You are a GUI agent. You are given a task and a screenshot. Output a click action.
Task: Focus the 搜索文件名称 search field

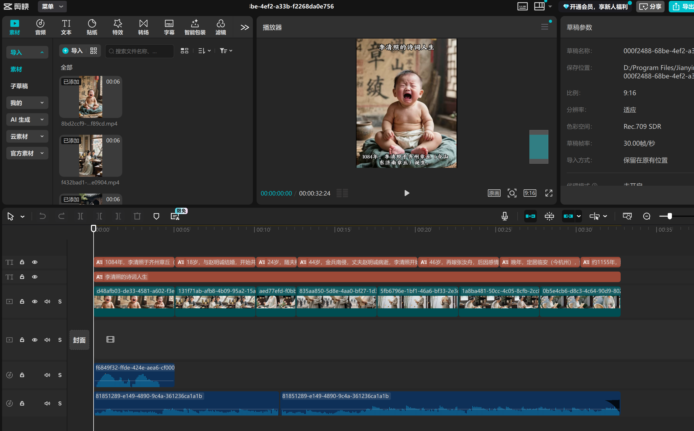pyautogui.click(x=140, y=51)
